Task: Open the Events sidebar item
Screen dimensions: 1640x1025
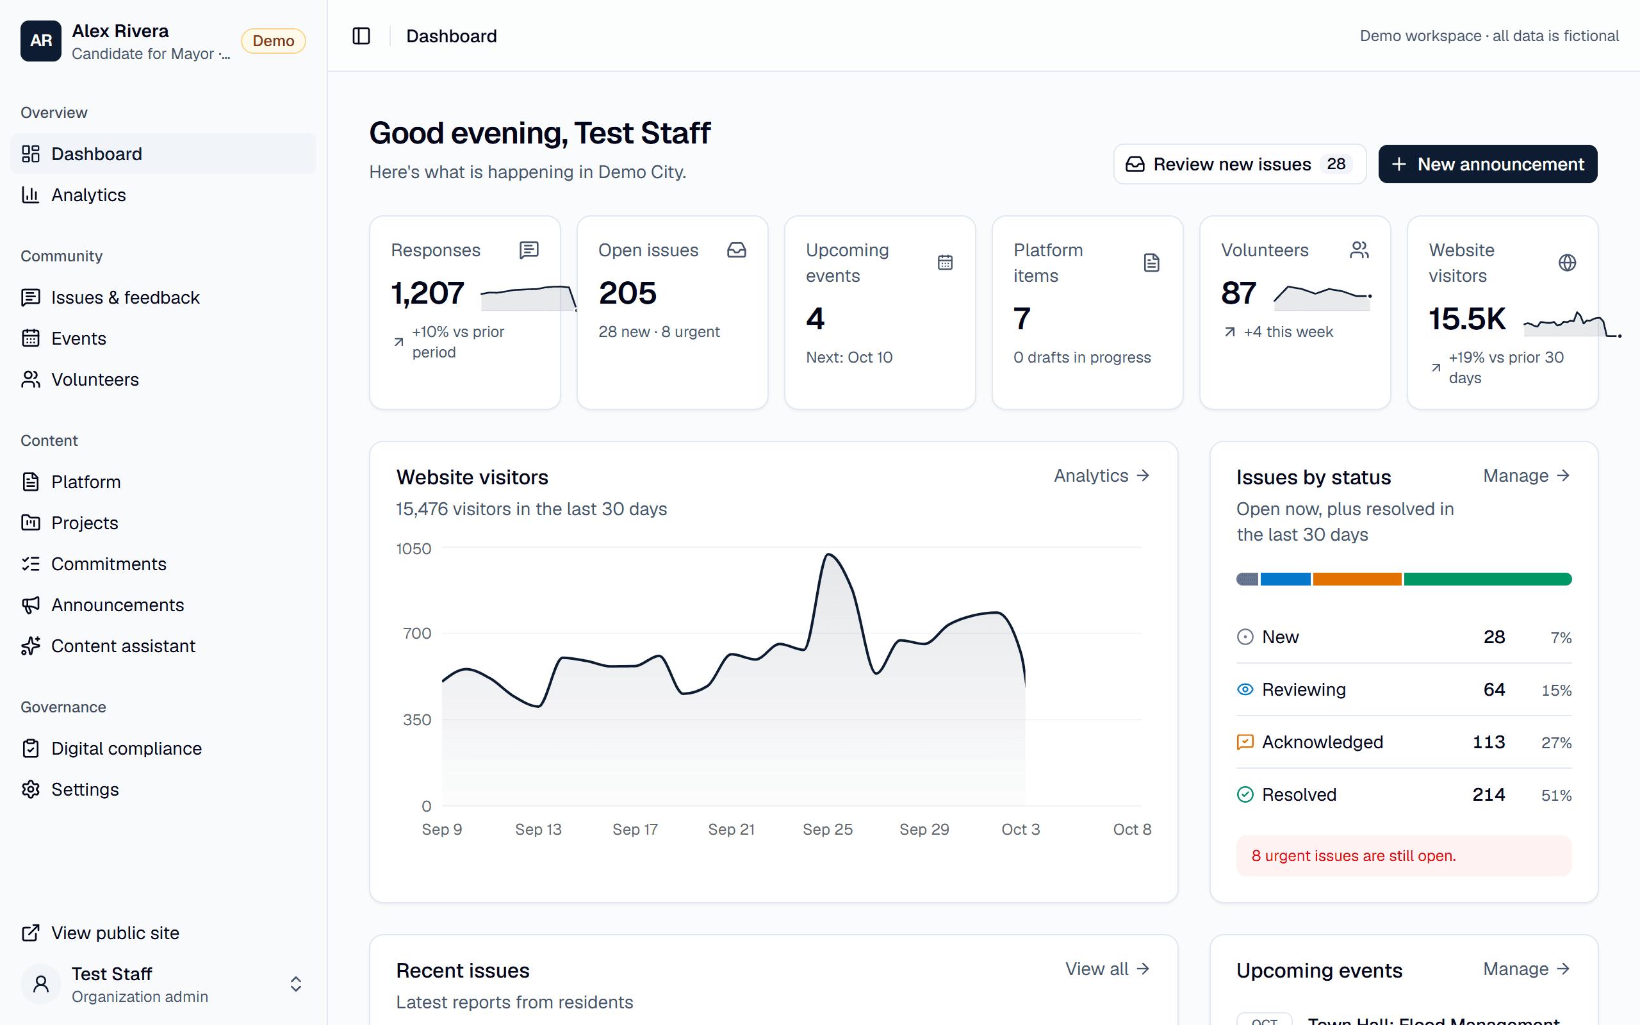Action: click(163, 338)
